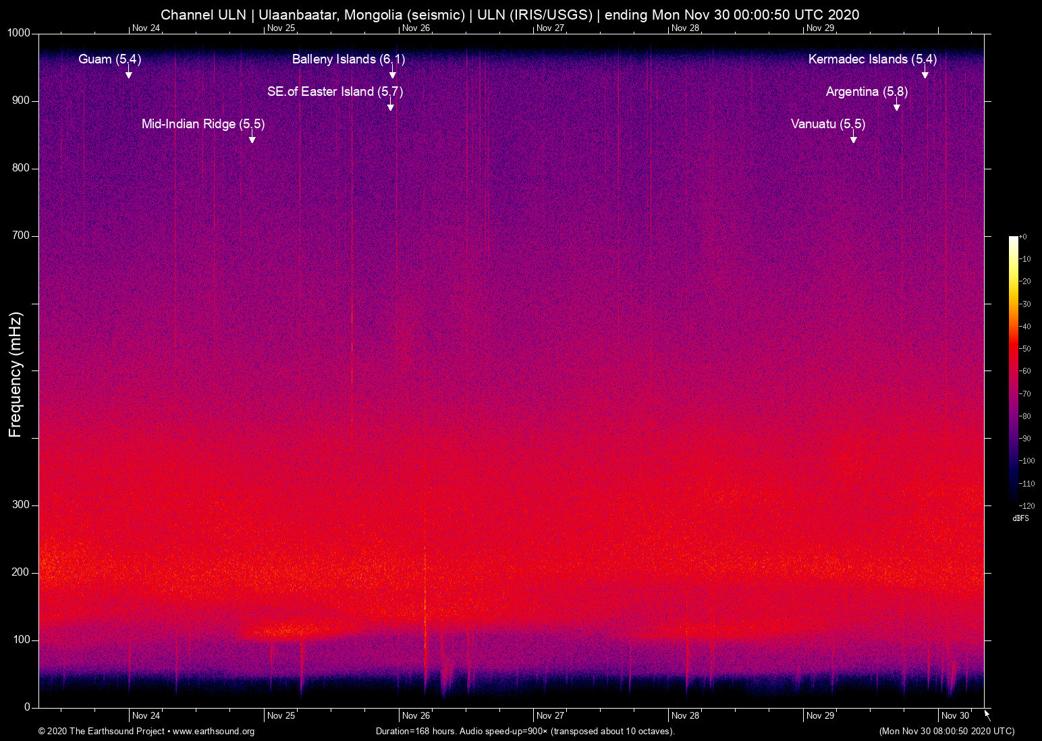Select the Argentina (5.8) arrow marker
The width and height of the screenshot is (1042, 741).
(x=897, y=105)
